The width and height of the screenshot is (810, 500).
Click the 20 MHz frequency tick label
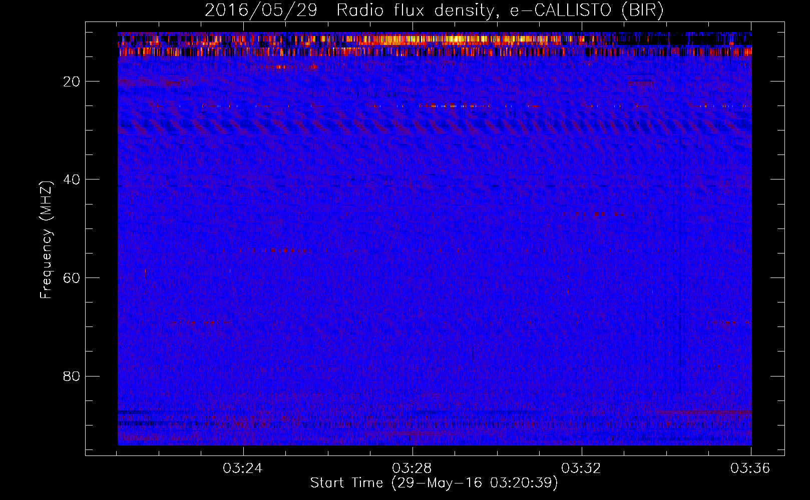(72, 81)
